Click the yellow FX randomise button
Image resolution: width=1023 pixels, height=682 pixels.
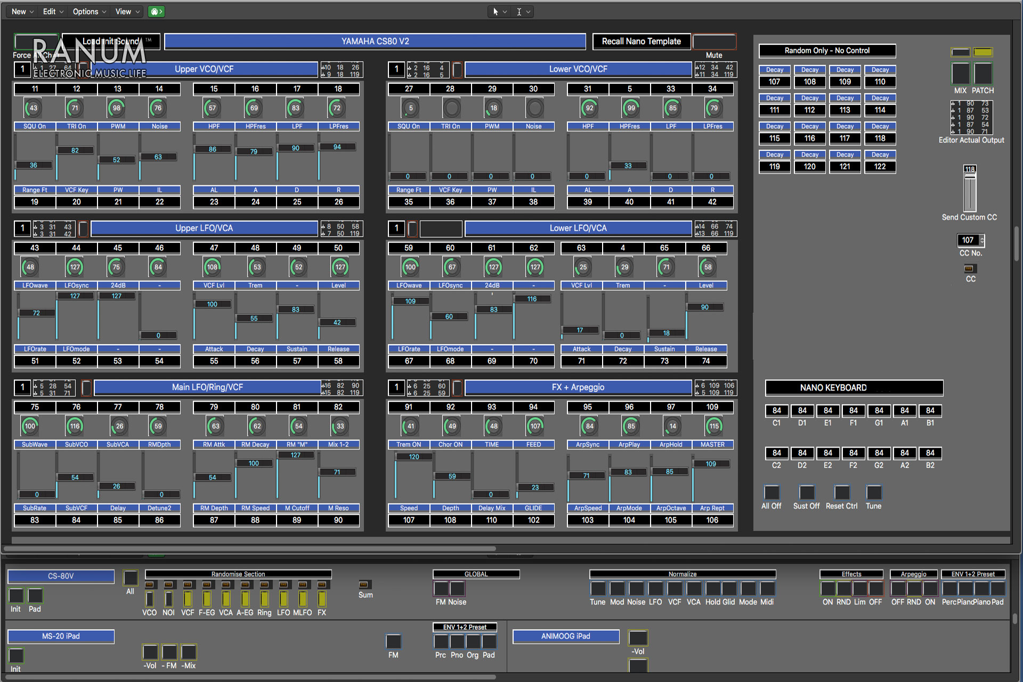coord(322,599)
